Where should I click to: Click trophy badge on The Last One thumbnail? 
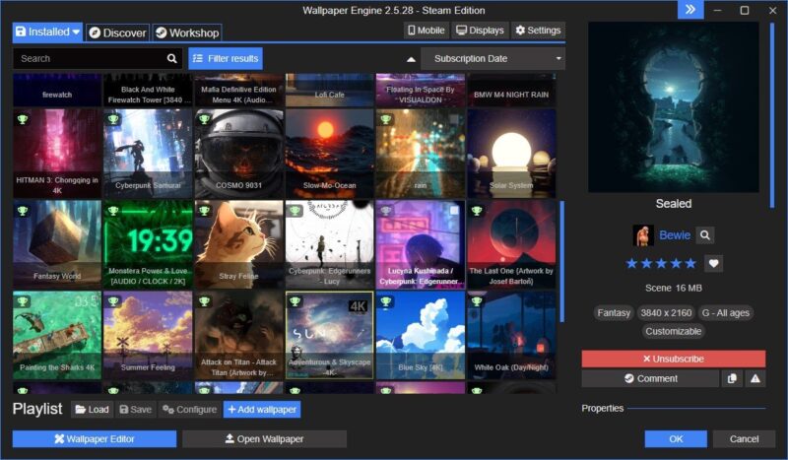[x=477, y=211]
